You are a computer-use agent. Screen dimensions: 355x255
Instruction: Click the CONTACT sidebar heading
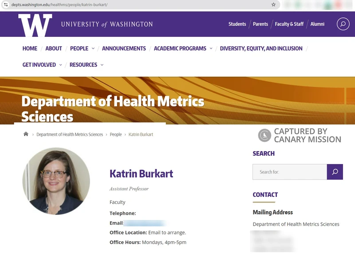(265, 195)
